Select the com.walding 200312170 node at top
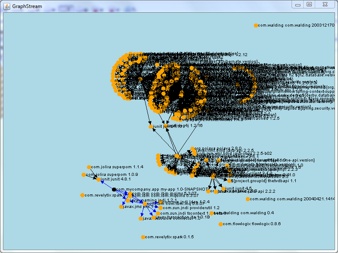Image resolution: width=338 pixels, height=253 pixels. point(256,25)
